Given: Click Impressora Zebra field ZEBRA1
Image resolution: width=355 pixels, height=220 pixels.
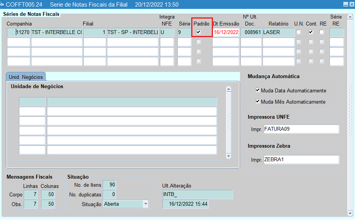Looking at the screenshot, I should (301, 159).
